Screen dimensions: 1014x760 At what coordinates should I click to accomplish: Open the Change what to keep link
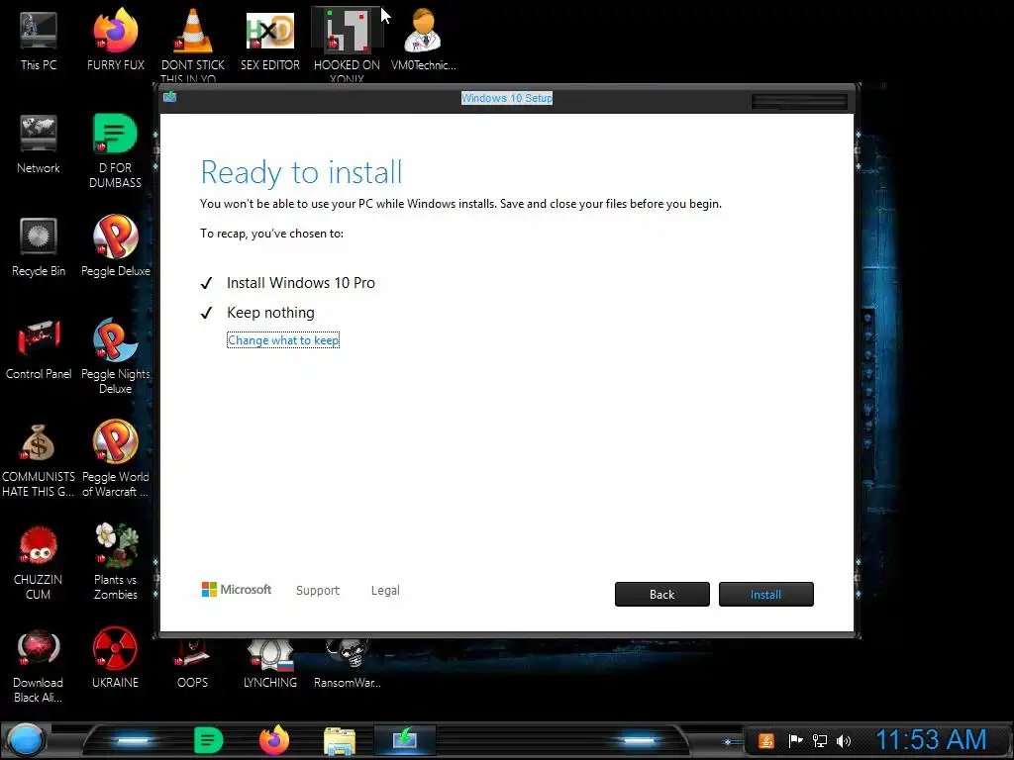coord(283,340)
